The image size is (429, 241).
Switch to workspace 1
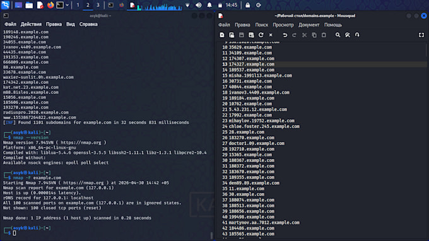[78, 5]
